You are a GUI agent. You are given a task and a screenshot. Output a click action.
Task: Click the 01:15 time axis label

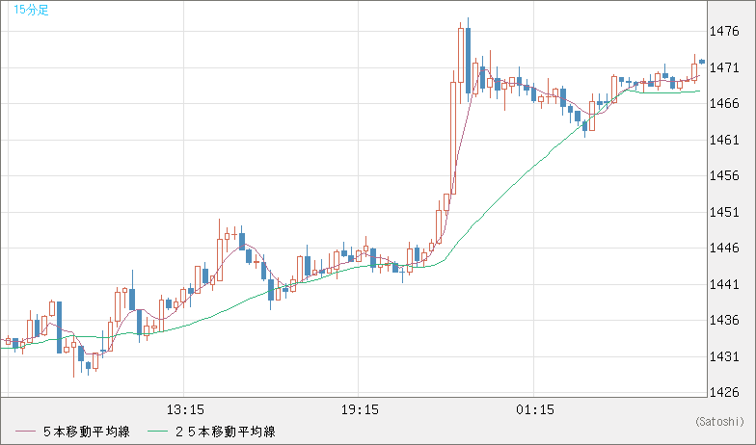534,410
